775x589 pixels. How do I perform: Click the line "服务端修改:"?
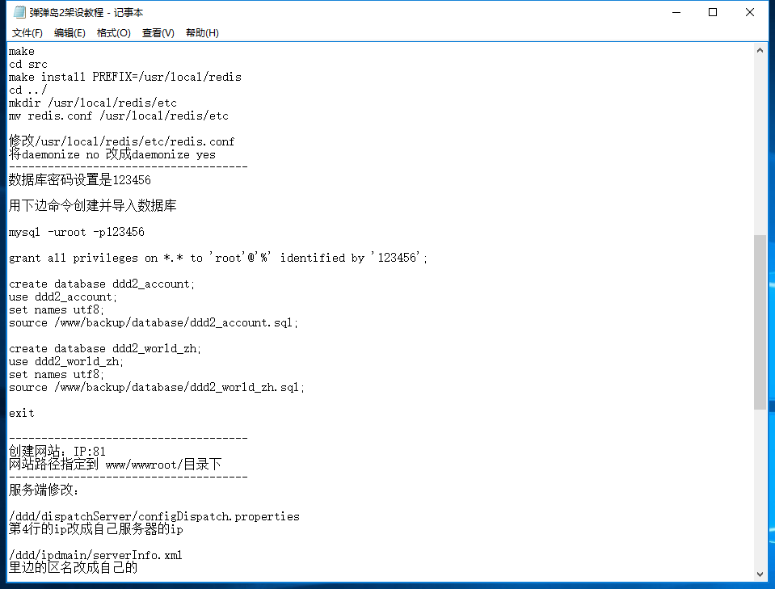[x=44, y=490]
